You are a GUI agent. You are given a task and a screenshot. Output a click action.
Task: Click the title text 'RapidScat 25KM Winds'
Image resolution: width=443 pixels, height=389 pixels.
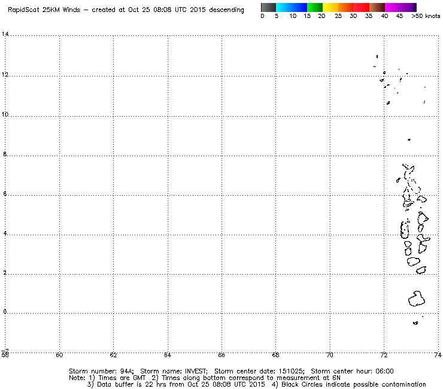tap(44, 10)
